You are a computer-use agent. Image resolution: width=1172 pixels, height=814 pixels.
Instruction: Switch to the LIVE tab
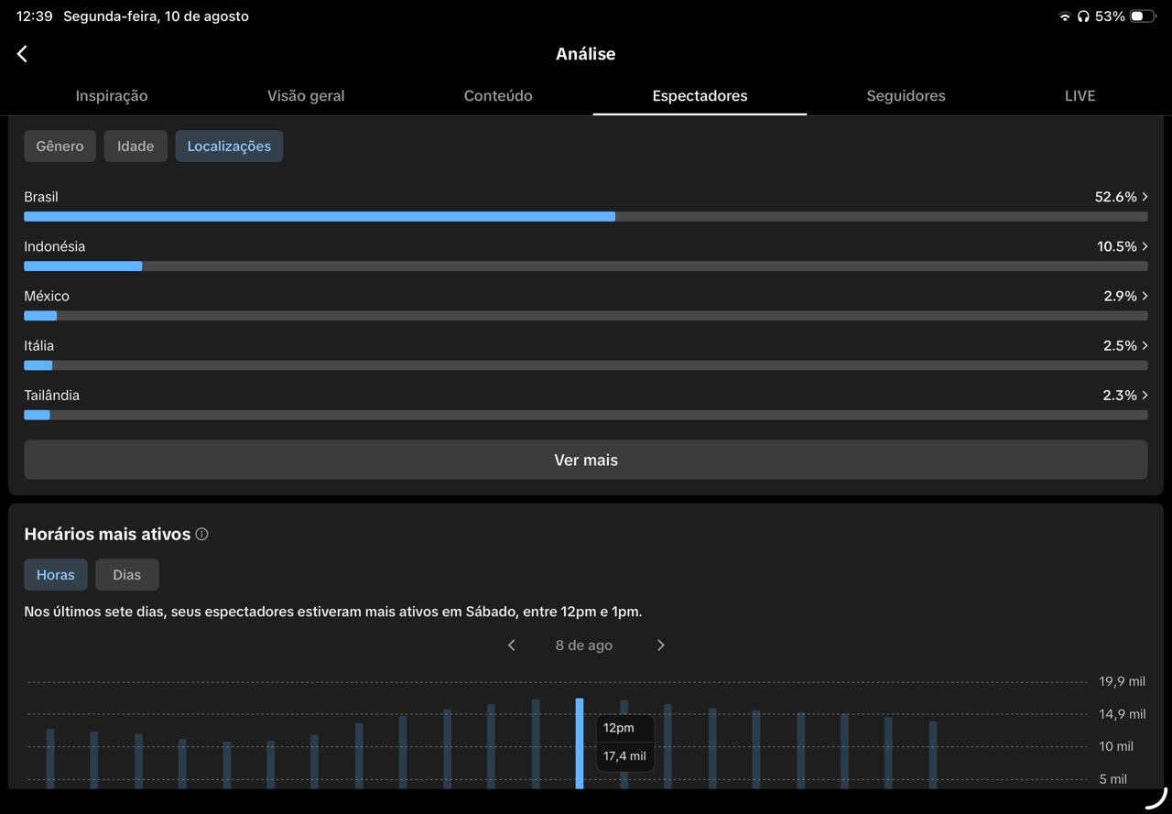point(1080,96)
